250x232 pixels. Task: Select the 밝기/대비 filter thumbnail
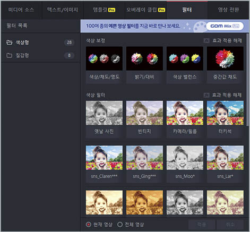144,58
